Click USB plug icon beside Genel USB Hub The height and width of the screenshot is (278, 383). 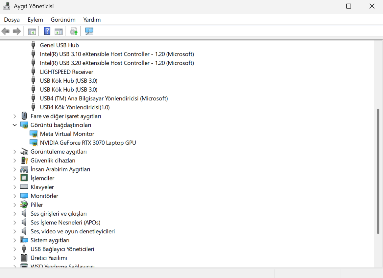point(33,45)
